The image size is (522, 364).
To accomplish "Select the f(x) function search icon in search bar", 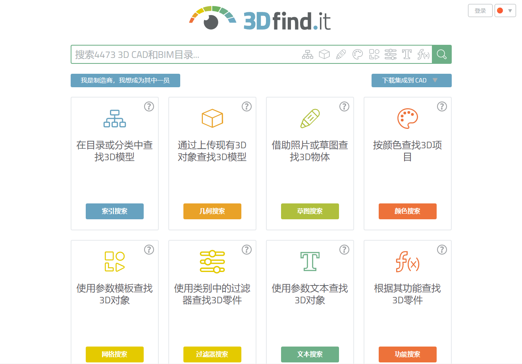I will pos(423,54).
